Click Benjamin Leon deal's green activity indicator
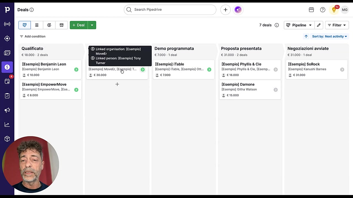The width and height of the screenshot is (353, 198). click(76, 70)
